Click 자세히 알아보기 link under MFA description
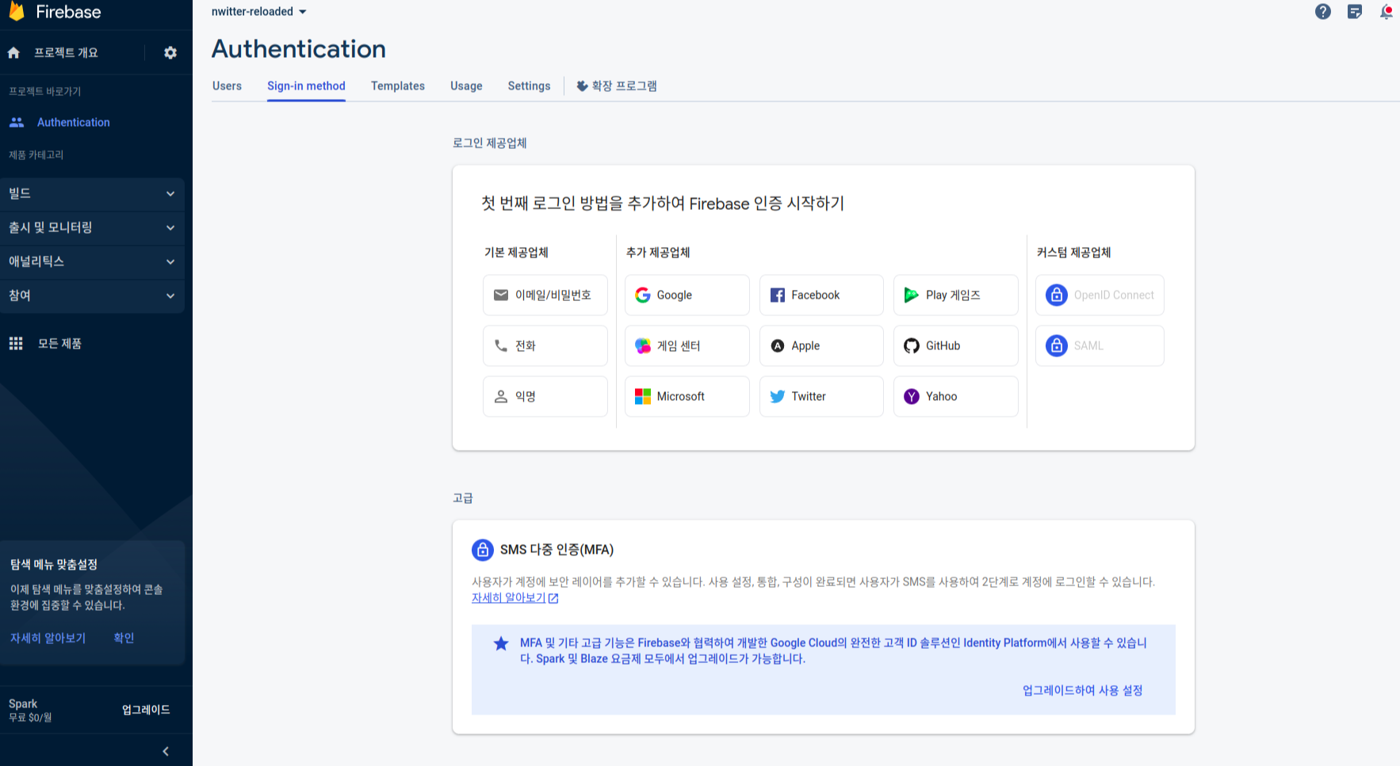The width and height of the screenshot is (1400, 766). click(x=514, y=598)
